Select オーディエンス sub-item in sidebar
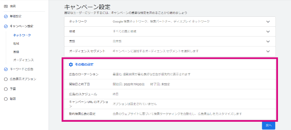Viewport: 291px width, 130px height. (x=23, y=60)
